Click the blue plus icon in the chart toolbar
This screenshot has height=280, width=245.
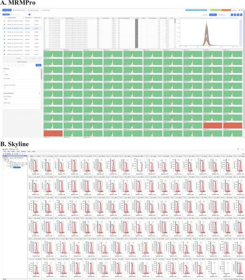(x=232, y=15)
